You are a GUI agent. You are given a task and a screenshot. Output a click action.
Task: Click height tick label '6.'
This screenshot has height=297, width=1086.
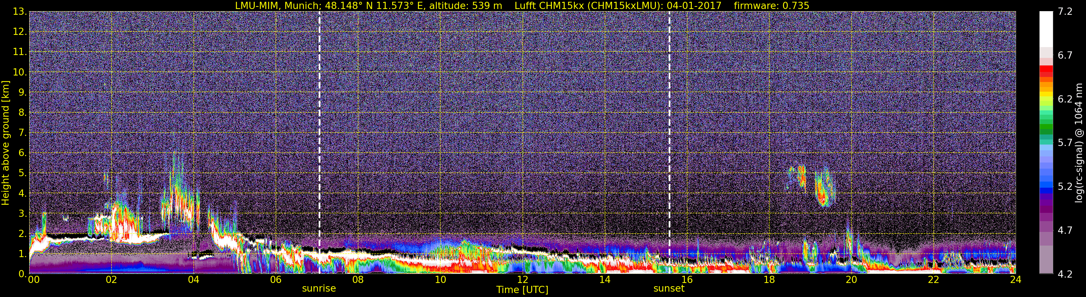tap(22, 153)
